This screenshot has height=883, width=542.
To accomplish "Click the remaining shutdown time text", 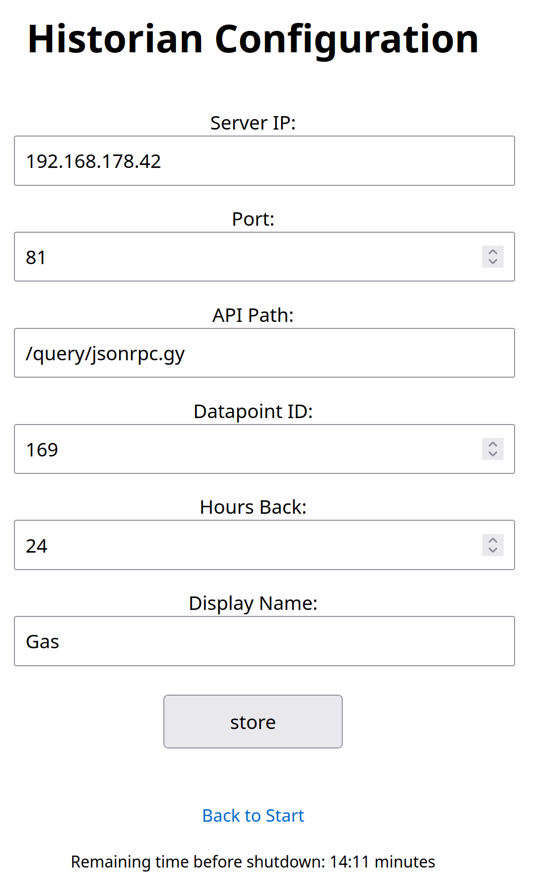I will (x=253, y=862).
